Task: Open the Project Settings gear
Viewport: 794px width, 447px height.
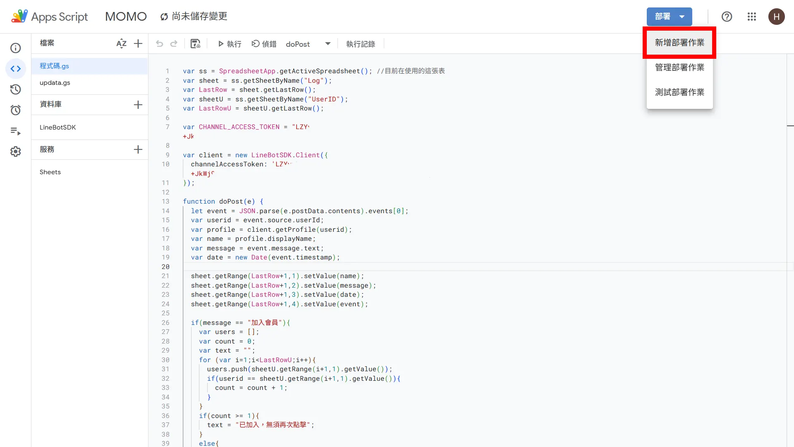Action: pos(15,151)
